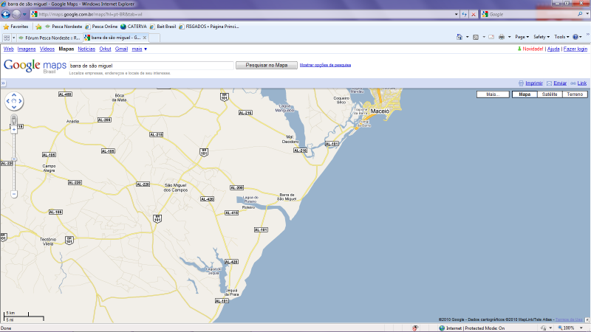Click the Refresh page icon
The height and width of the screenshot is (332, 591).
pyautogui.click(x=465, y=14)
